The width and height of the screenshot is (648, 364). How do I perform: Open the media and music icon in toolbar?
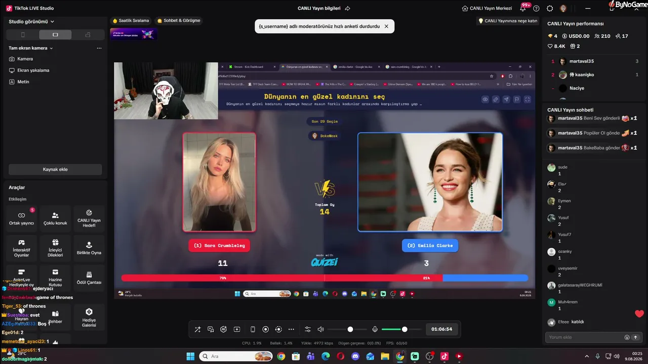point(211,329)
